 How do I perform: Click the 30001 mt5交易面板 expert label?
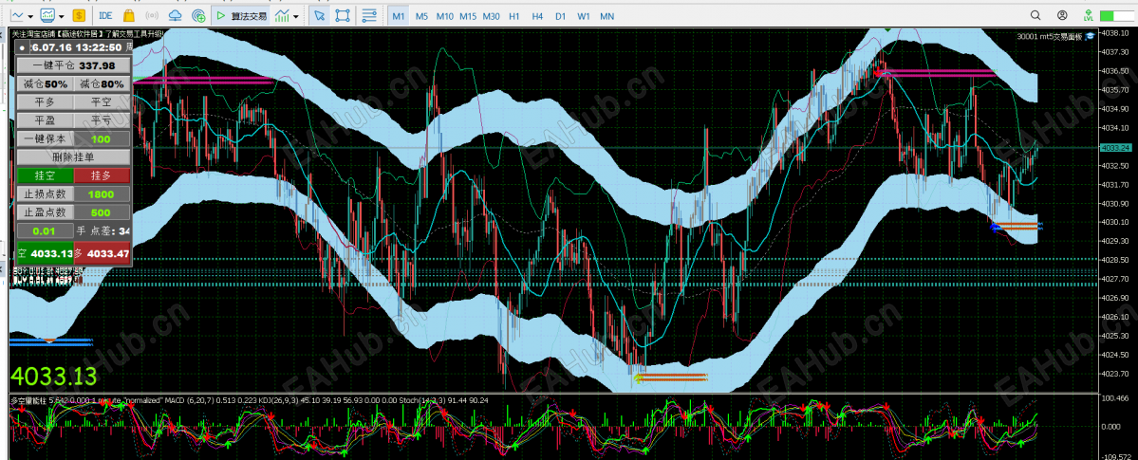click(x=1050, y=36)
